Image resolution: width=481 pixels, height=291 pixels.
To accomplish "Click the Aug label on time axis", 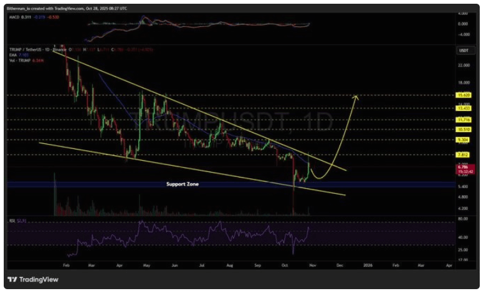I will [x=229, y=265].
